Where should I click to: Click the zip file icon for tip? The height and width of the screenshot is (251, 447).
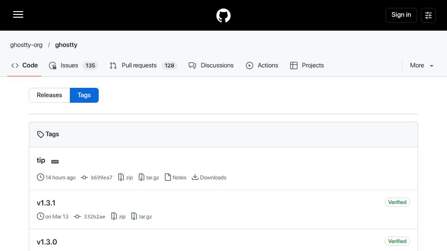121,177
